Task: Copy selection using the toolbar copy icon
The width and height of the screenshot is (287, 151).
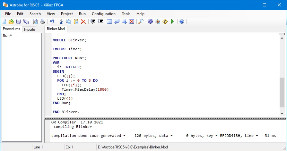Action: click(x=69, y=21)
